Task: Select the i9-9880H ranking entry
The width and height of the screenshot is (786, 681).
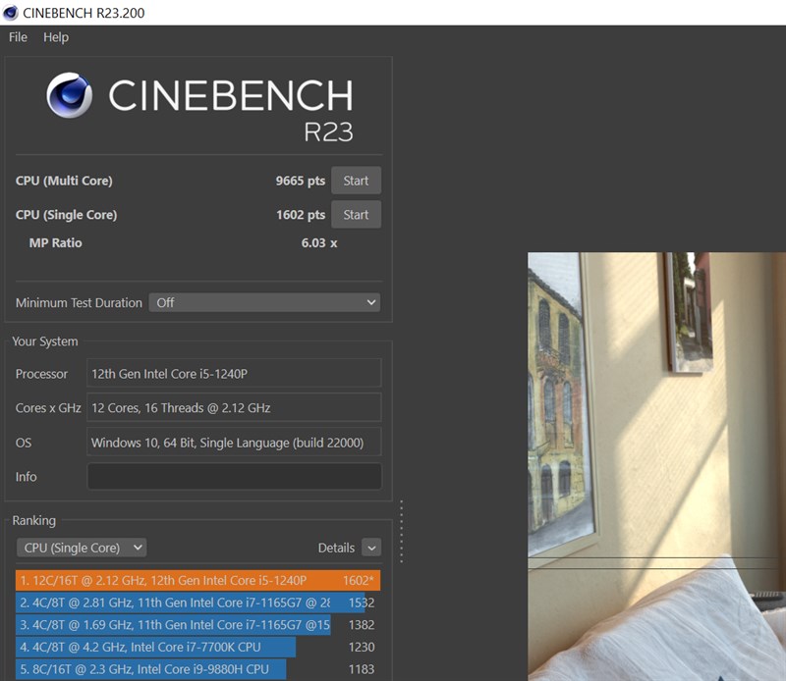Action: click(x=198, y=669)
